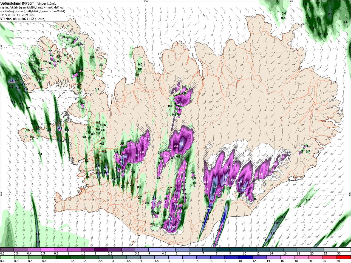Click the '11.0' precipitation value on the map
This screenshot has width=351, height=263.
click(215, 187)
